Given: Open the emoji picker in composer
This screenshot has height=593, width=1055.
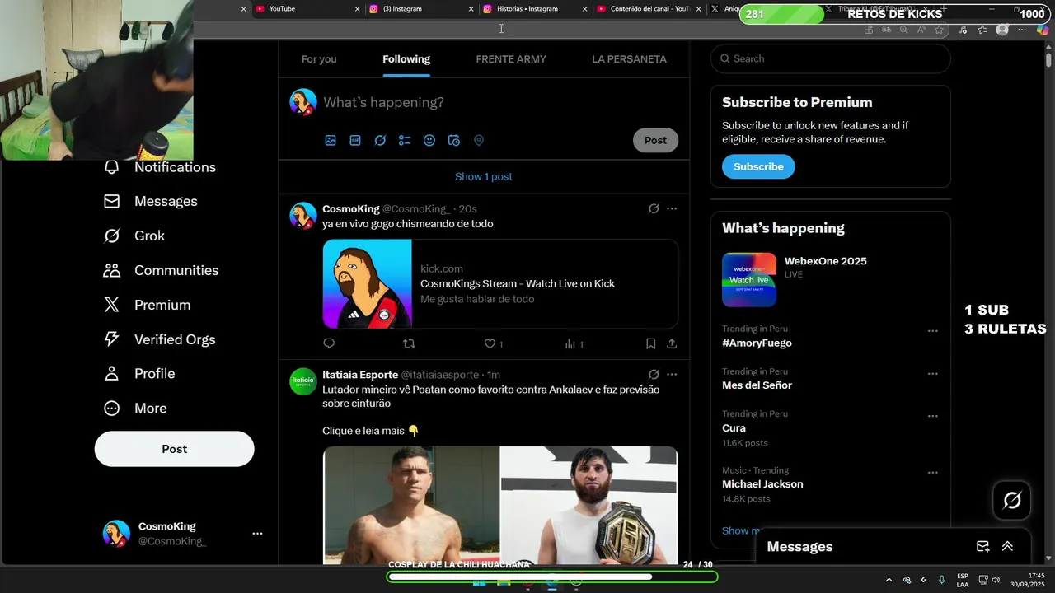Looking at the screenshot, I should point(429,141).
